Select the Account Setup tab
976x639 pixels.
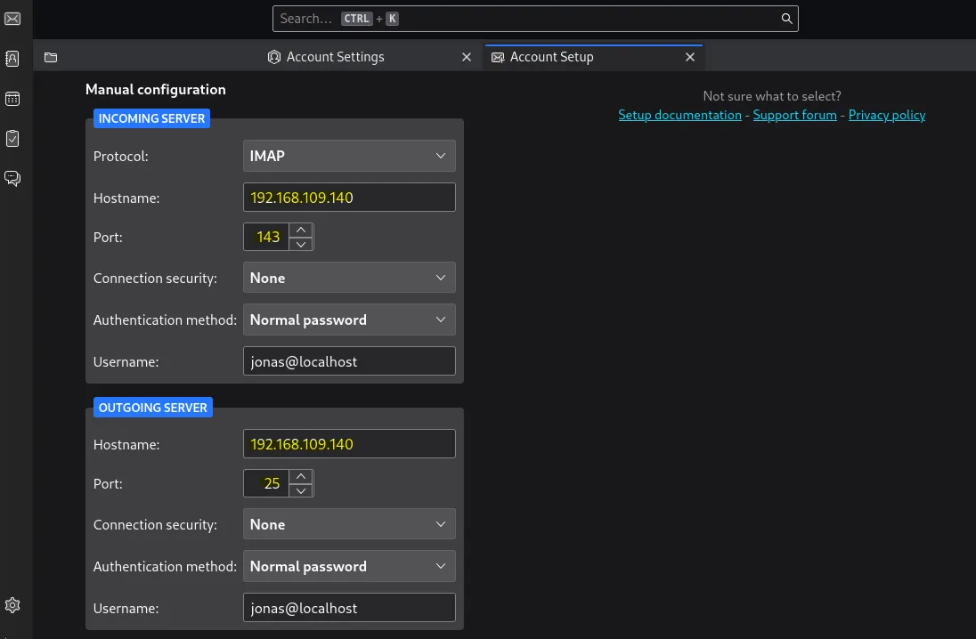(551, 57)
